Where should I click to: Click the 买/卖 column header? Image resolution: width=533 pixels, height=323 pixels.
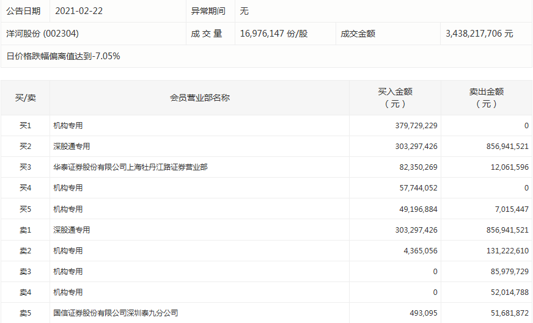click(x=26, y=98)
